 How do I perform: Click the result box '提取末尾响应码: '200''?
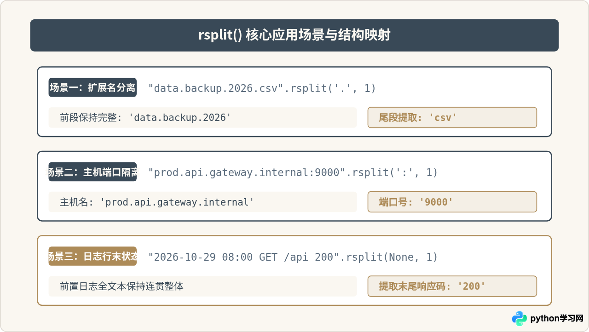452,286
